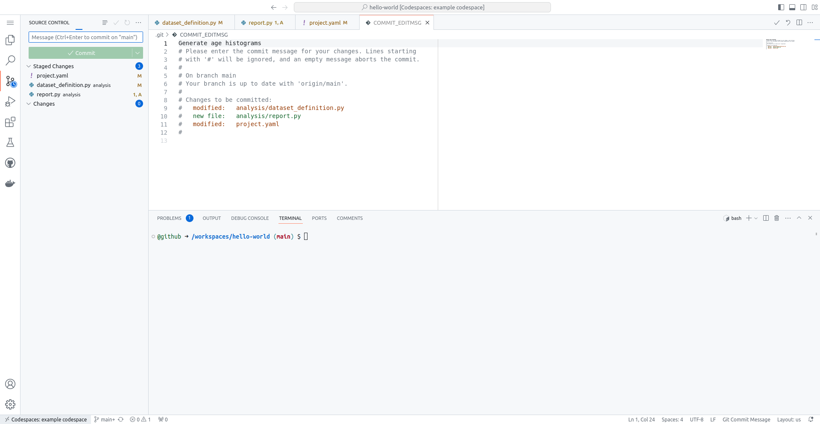
Task: Click the main+ branch status item
Action: click(x=105, y=419)
